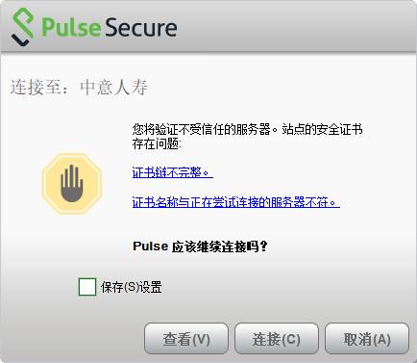
Task: Open the 证书名称与正在尝试连接的服务器不符 link
Action: [x=235, y=202]
